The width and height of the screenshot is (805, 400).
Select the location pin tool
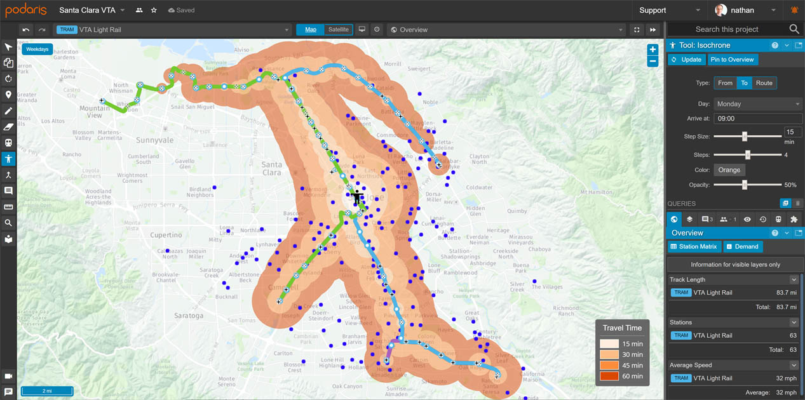[8, 95]
